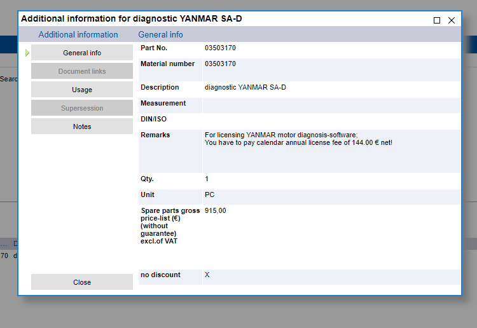Screen dimensions: 477x328
Task: Click the Qty. value 1
Action: tap(207, 179)
